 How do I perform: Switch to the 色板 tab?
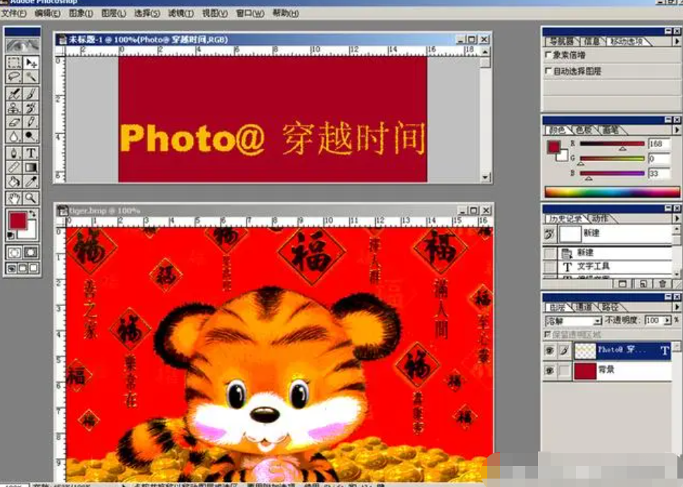(584, 130)
